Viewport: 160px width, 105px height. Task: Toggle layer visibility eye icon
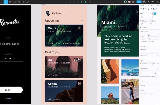click(158, 64)
